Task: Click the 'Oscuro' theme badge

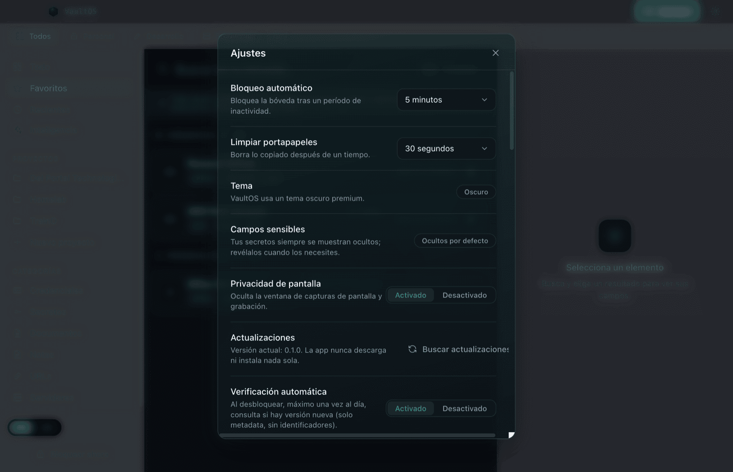Action: coord(476,192)
